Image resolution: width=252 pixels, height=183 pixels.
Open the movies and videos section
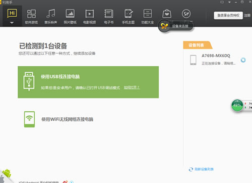point(89,17)
